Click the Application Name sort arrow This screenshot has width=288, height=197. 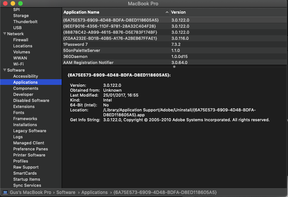(167, 13)
